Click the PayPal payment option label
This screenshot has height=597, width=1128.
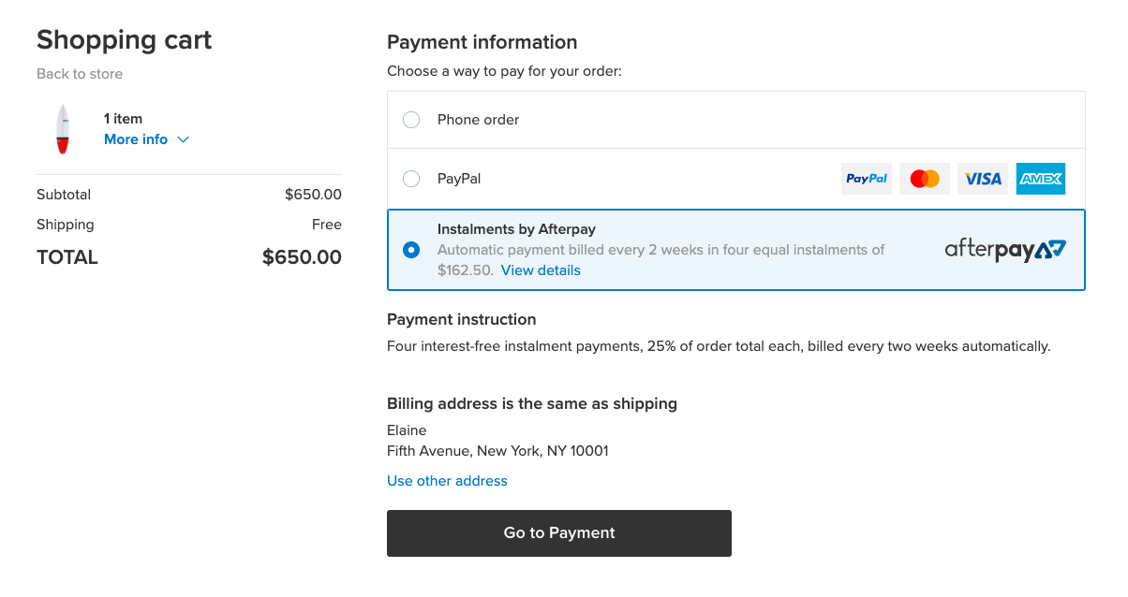(x=459, y=179)
